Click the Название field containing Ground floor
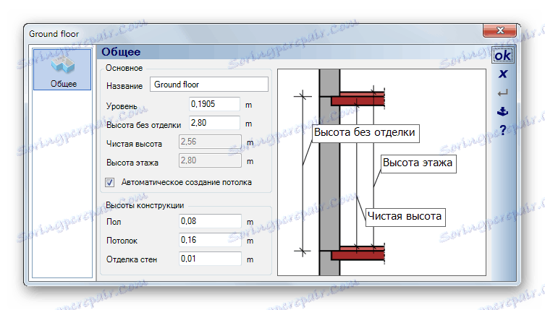Screen dimensions: 545x310 pos(209,85)
